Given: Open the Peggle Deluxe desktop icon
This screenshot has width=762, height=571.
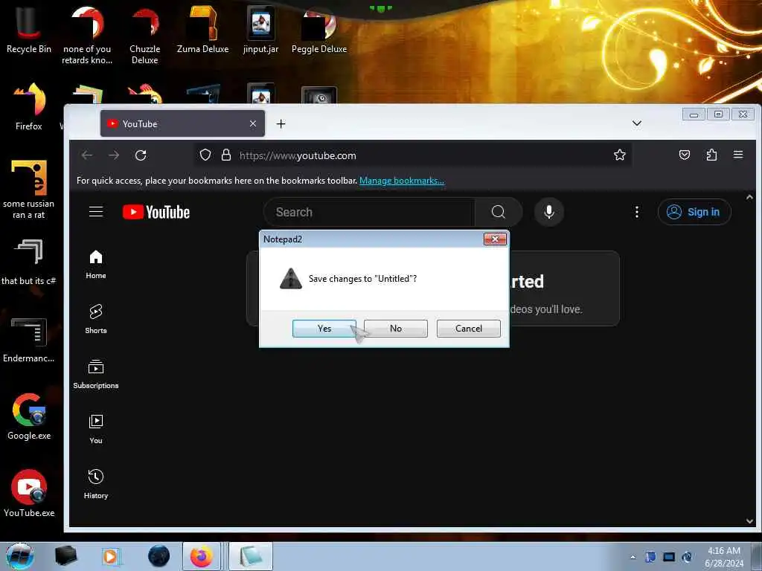Looking at the screenshot, I should click(319, 30).
